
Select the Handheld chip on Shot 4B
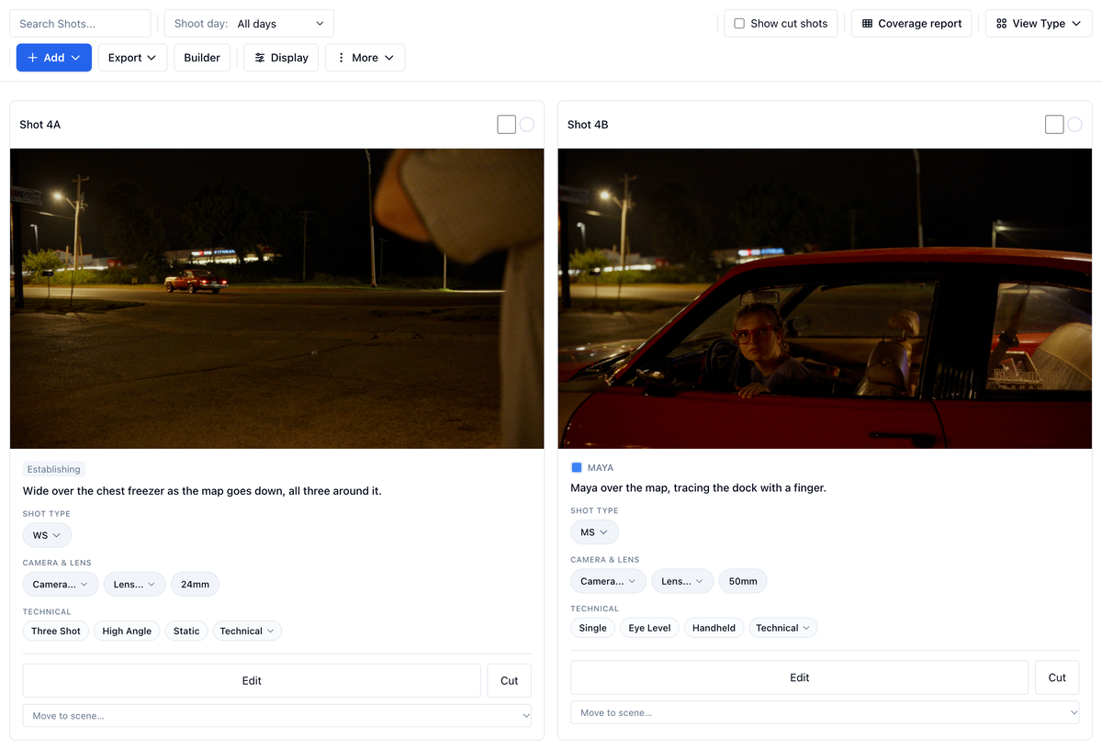[714, 628]
